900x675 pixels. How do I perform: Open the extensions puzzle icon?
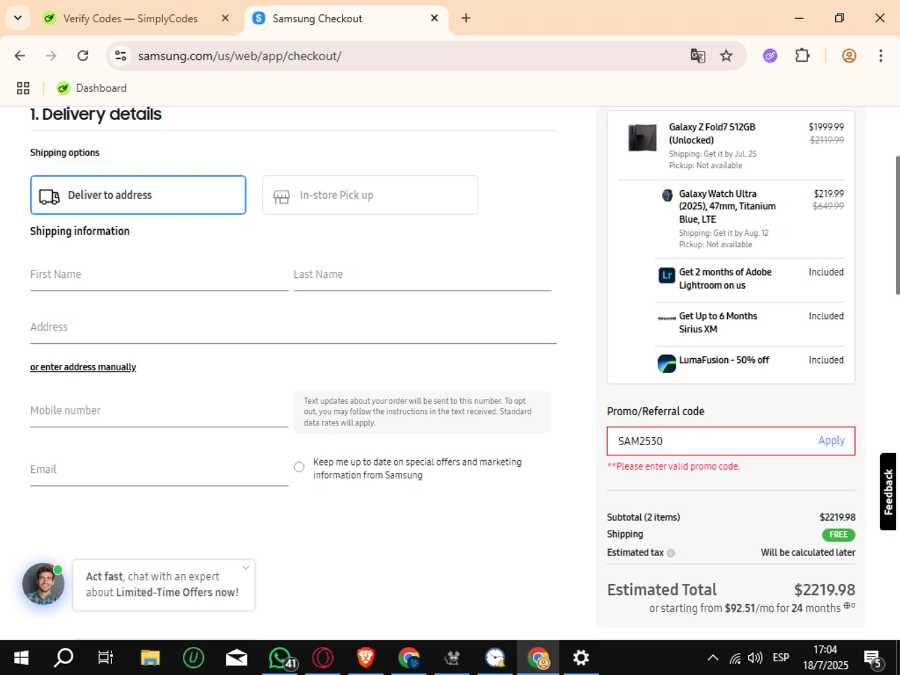[x=802, y=56]
